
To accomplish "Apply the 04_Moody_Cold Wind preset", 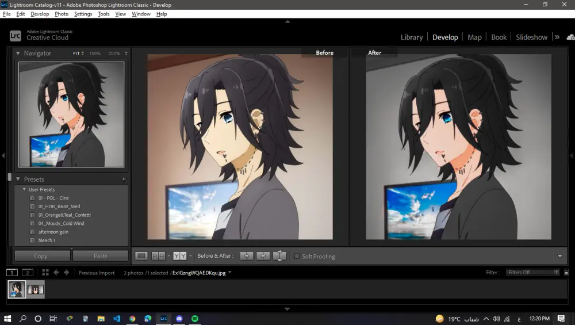I will pos(62,223).
